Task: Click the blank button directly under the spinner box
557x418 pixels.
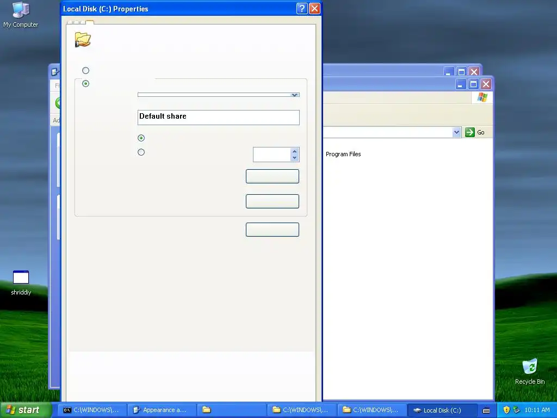Action: (273, 176)
